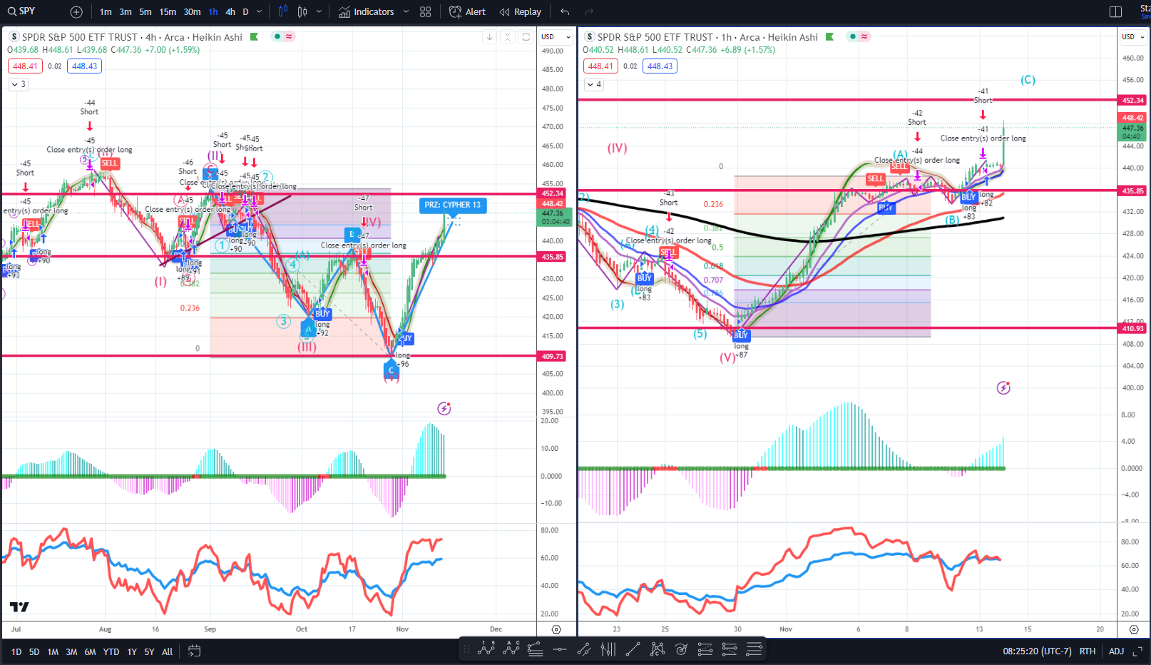Select the Cypher pattern drawing tool
This screenshot has height=665, width=1151.
(657, 649)
